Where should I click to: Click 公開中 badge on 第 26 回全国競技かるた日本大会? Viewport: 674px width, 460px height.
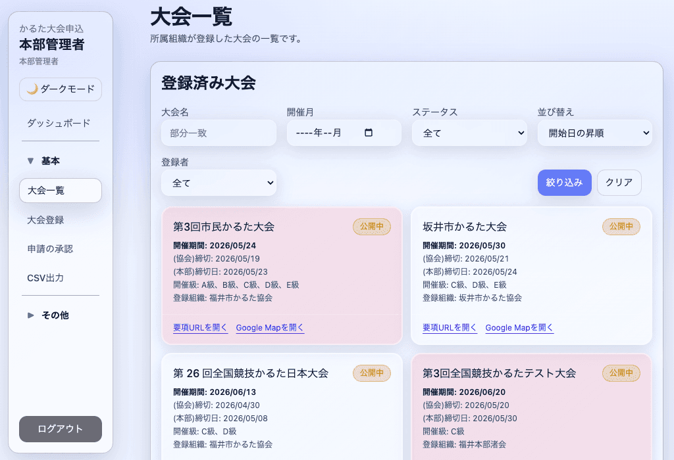[372, 373]
